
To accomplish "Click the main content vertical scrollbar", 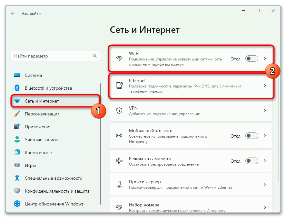I will (x=279, y=129).
